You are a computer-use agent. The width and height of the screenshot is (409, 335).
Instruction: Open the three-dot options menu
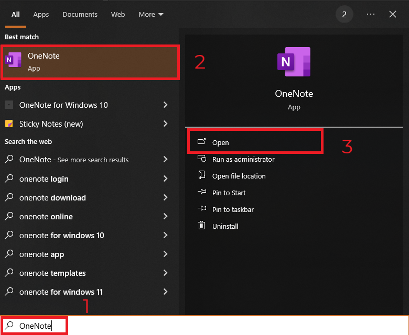pyautogui.click(x=370, y=14)
